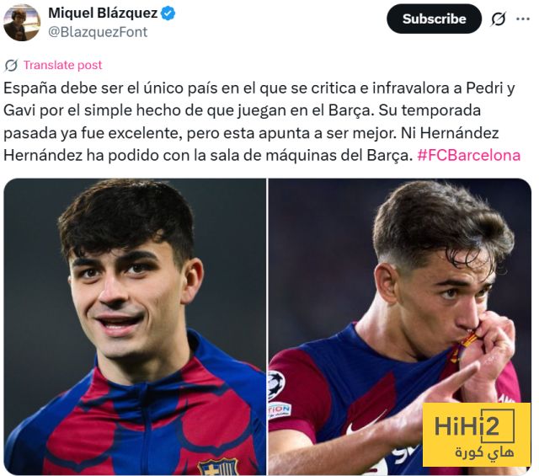Open the Miquel Blázquez display name
Viewport: 539px width, 476px height.
pyautogui.click(x=103, y=13)
